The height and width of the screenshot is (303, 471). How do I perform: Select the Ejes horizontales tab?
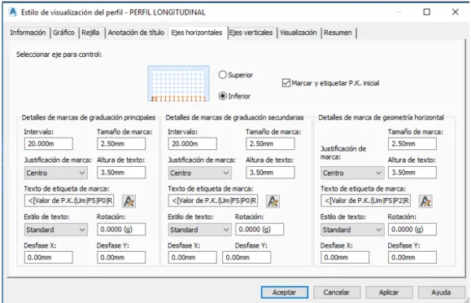[197, 33]
